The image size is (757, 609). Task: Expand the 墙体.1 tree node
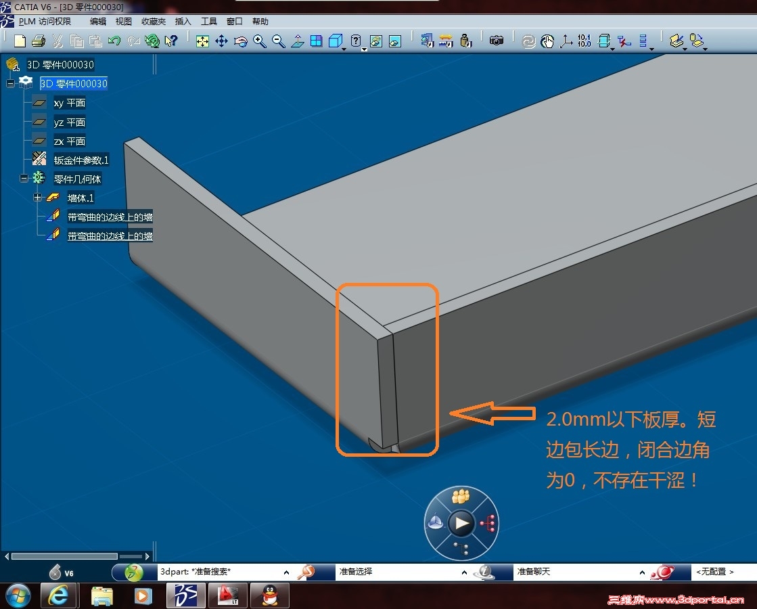tap(37, 198)
